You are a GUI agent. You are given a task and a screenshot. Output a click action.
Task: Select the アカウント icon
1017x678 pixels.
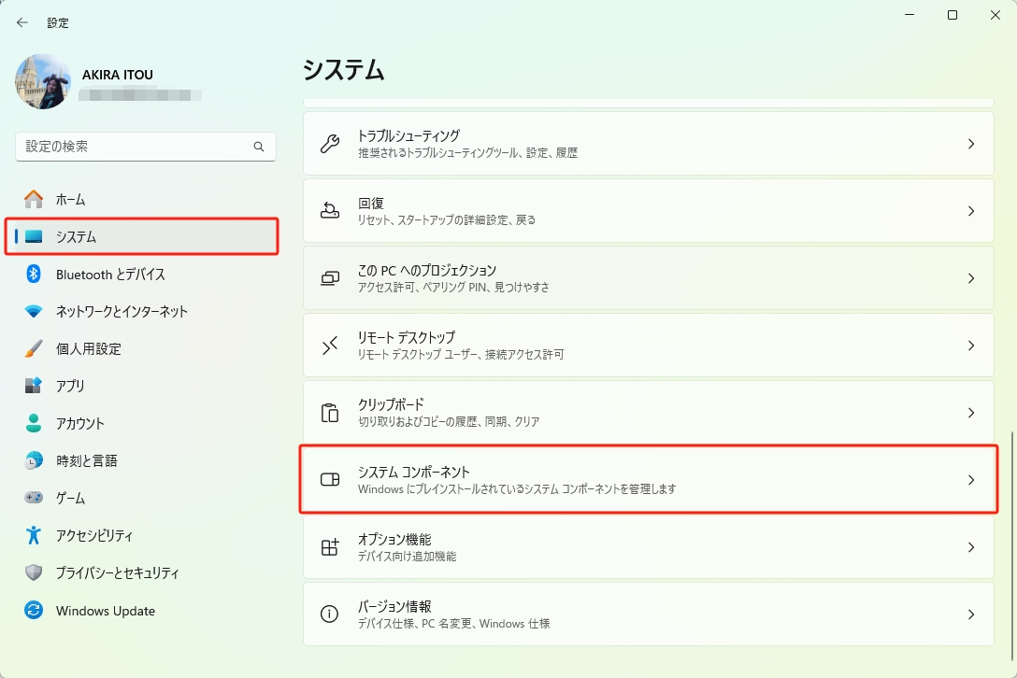[x=30, y=423]
